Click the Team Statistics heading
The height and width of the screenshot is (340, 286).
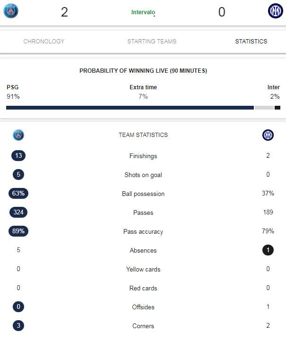click(x=143, y=135)
